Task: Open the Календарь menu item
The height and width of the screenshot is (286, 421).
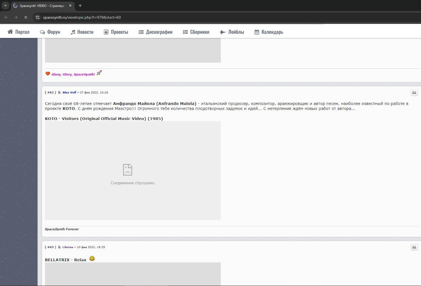Action: pyautogui.click(x=269, y=32)
